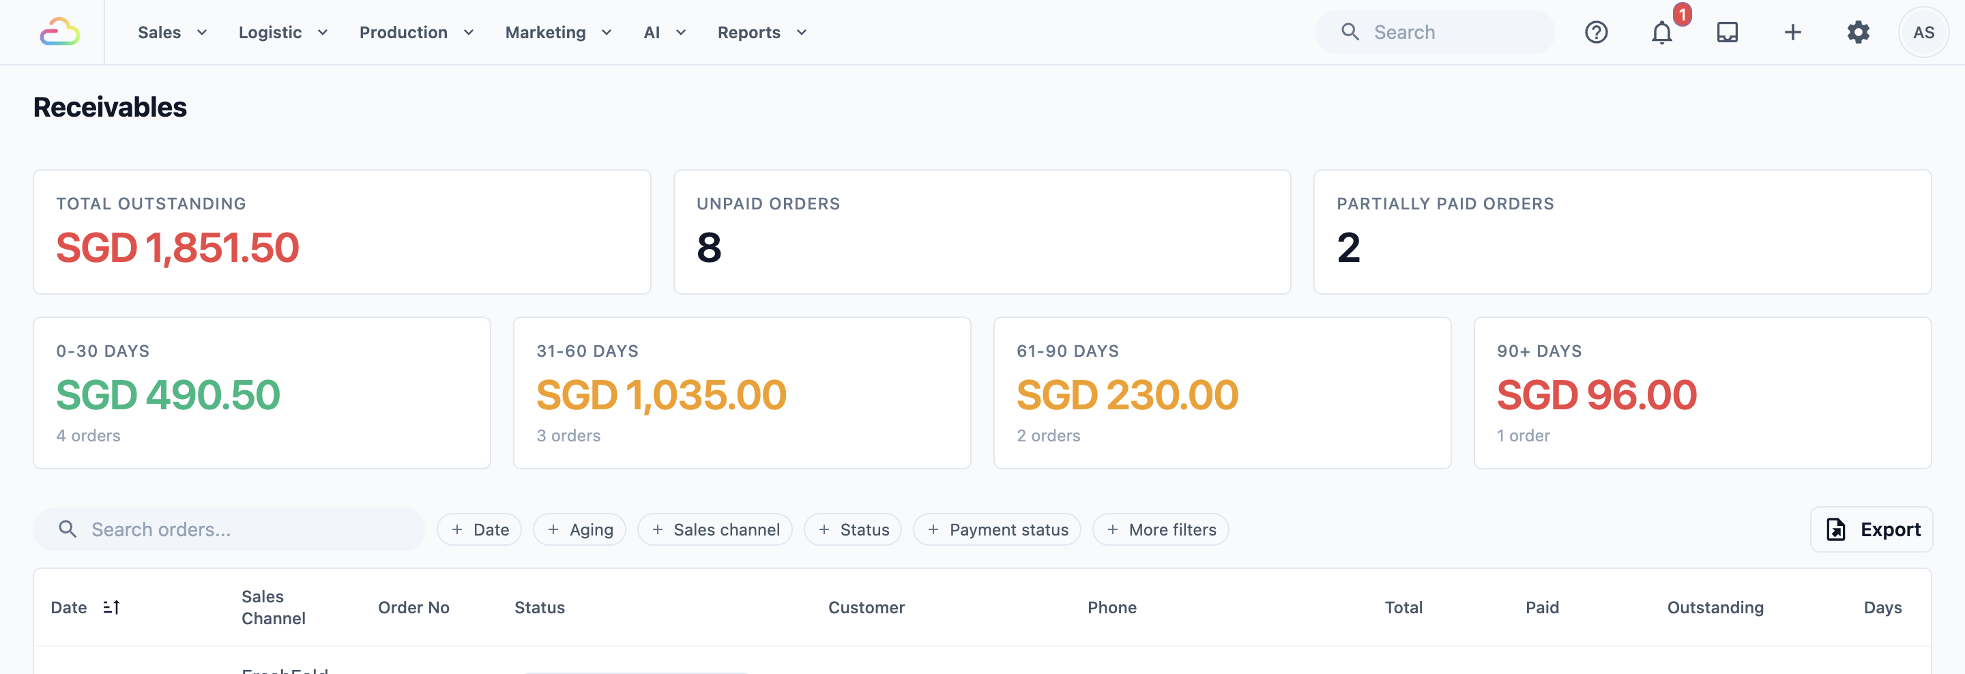Viewport: 1965px width, 674px height.
Task: Expand the Production menu
Action: point(416,32)
